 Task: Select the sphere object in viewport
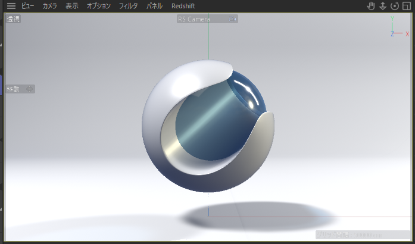click(x=208, y=126)
